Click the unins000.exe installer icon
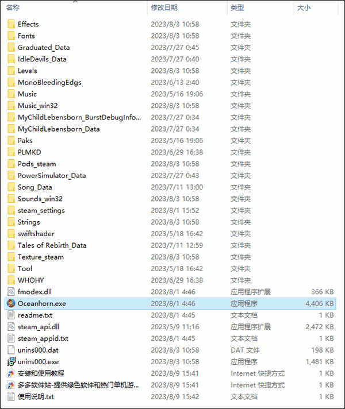The image size is (345, 409). click(11, 361)
